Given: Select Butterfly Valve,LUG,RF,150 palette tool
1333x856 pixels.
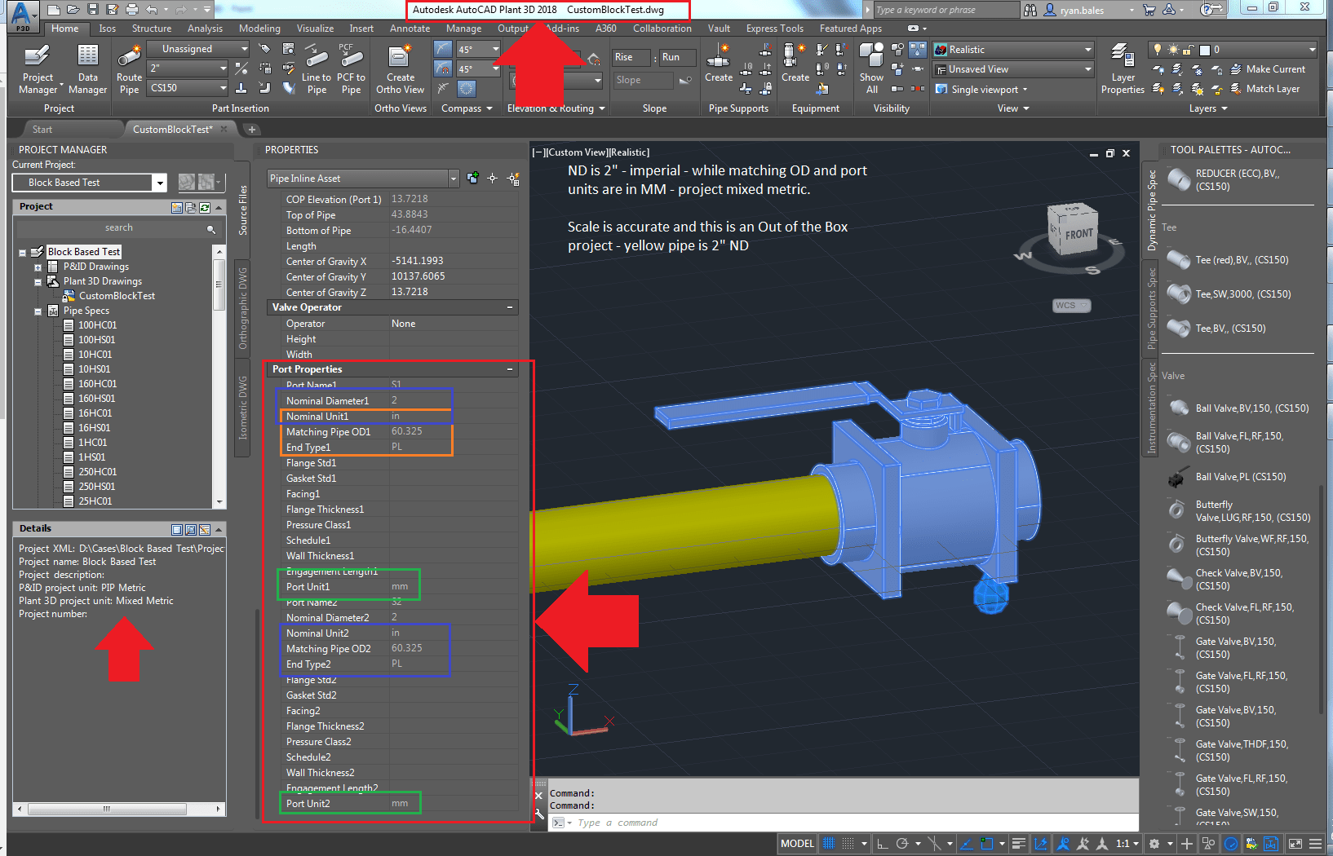Looking at the screenshot, I should pos(1238,511).
